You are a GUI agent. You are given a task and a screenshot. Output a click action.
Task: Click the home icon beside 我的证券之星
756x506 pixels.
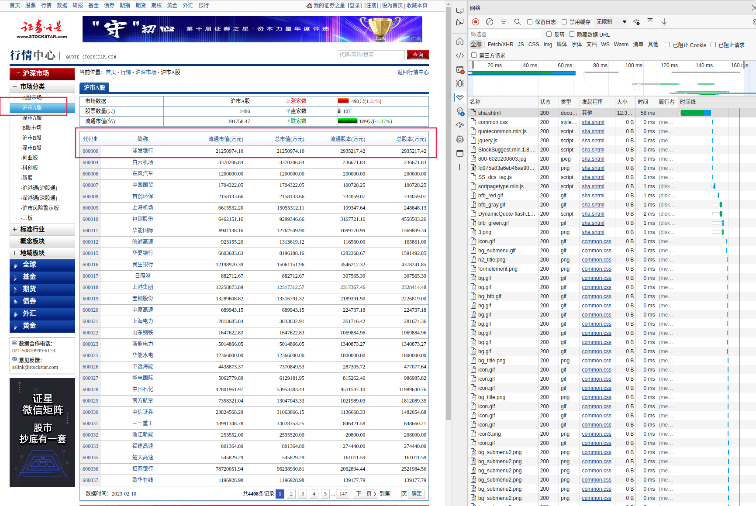309,6
